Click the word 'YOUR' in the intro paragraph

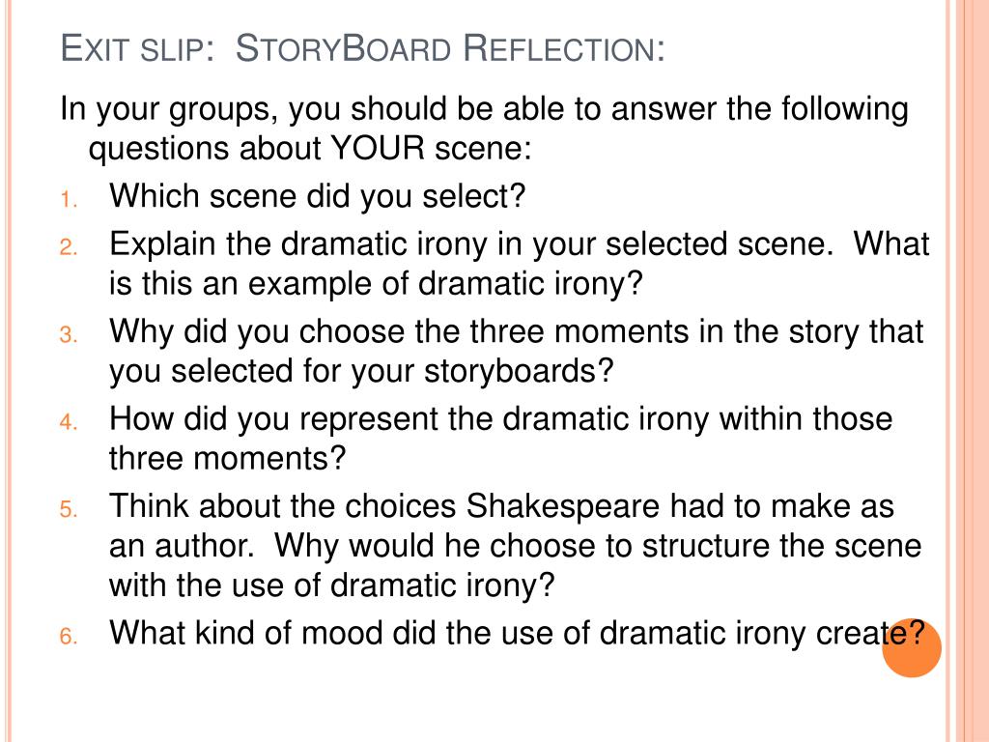point(378,149)
